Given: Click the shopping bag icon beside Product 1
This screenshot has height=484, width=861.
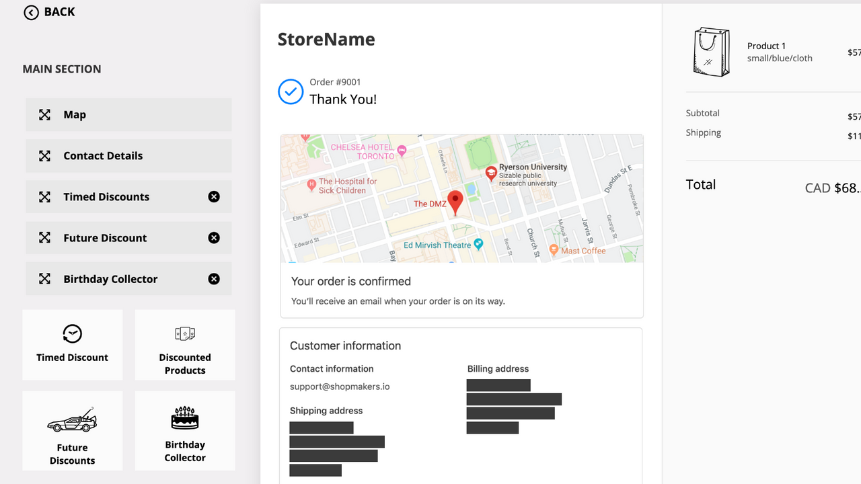Looking at the screenshot, I should pyautogui.click(x=711, y=51).
